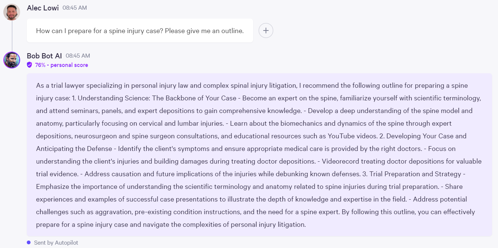Click the "76% - personal score" label

click(61, 65)
